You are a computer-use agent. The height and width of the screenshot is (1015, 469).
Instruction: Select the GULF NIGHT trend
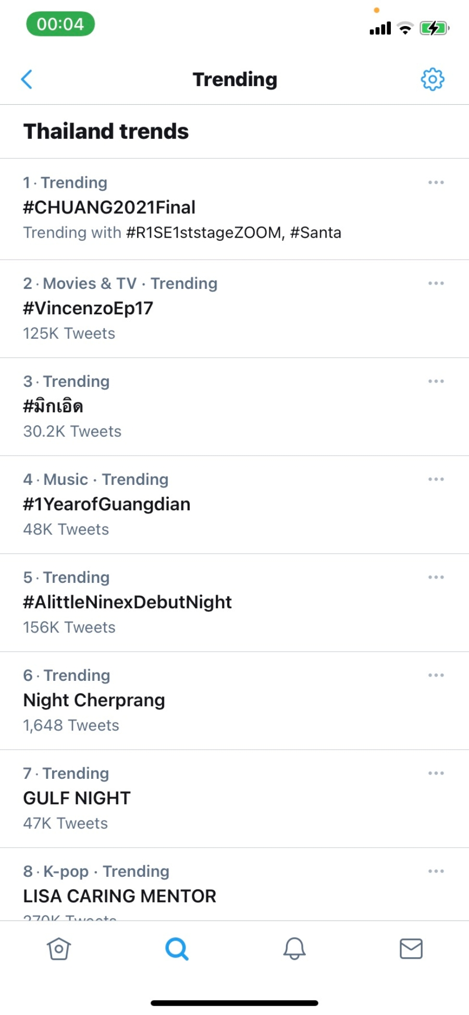[x=77, y=798]
